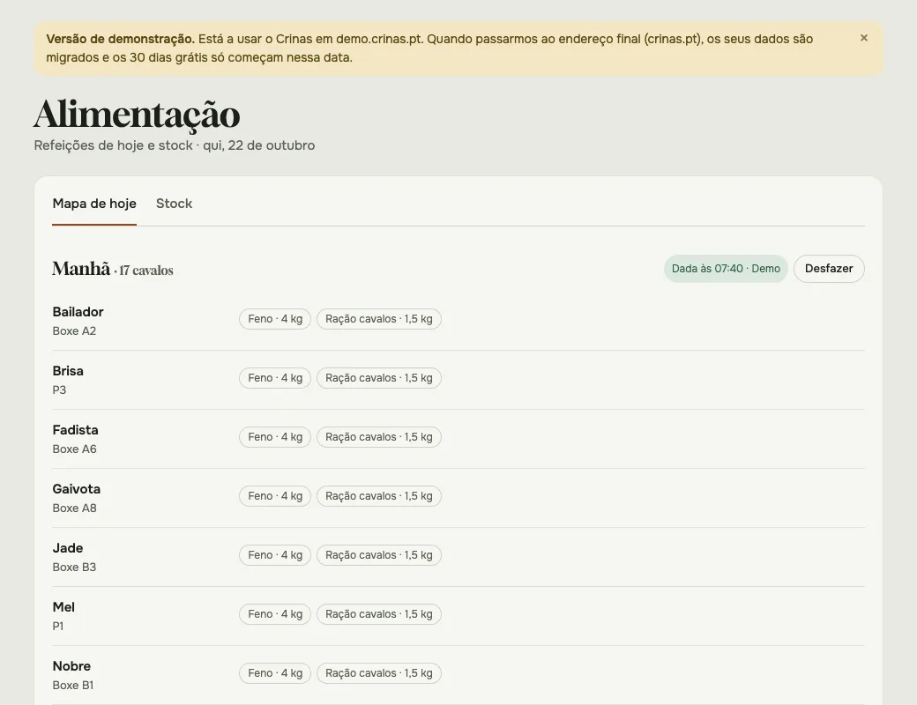Click Nobre's Ração cavalos 1,5 kg chip
Image resolution: width=917 pixels, height=705 pixels.
[379, 673]
